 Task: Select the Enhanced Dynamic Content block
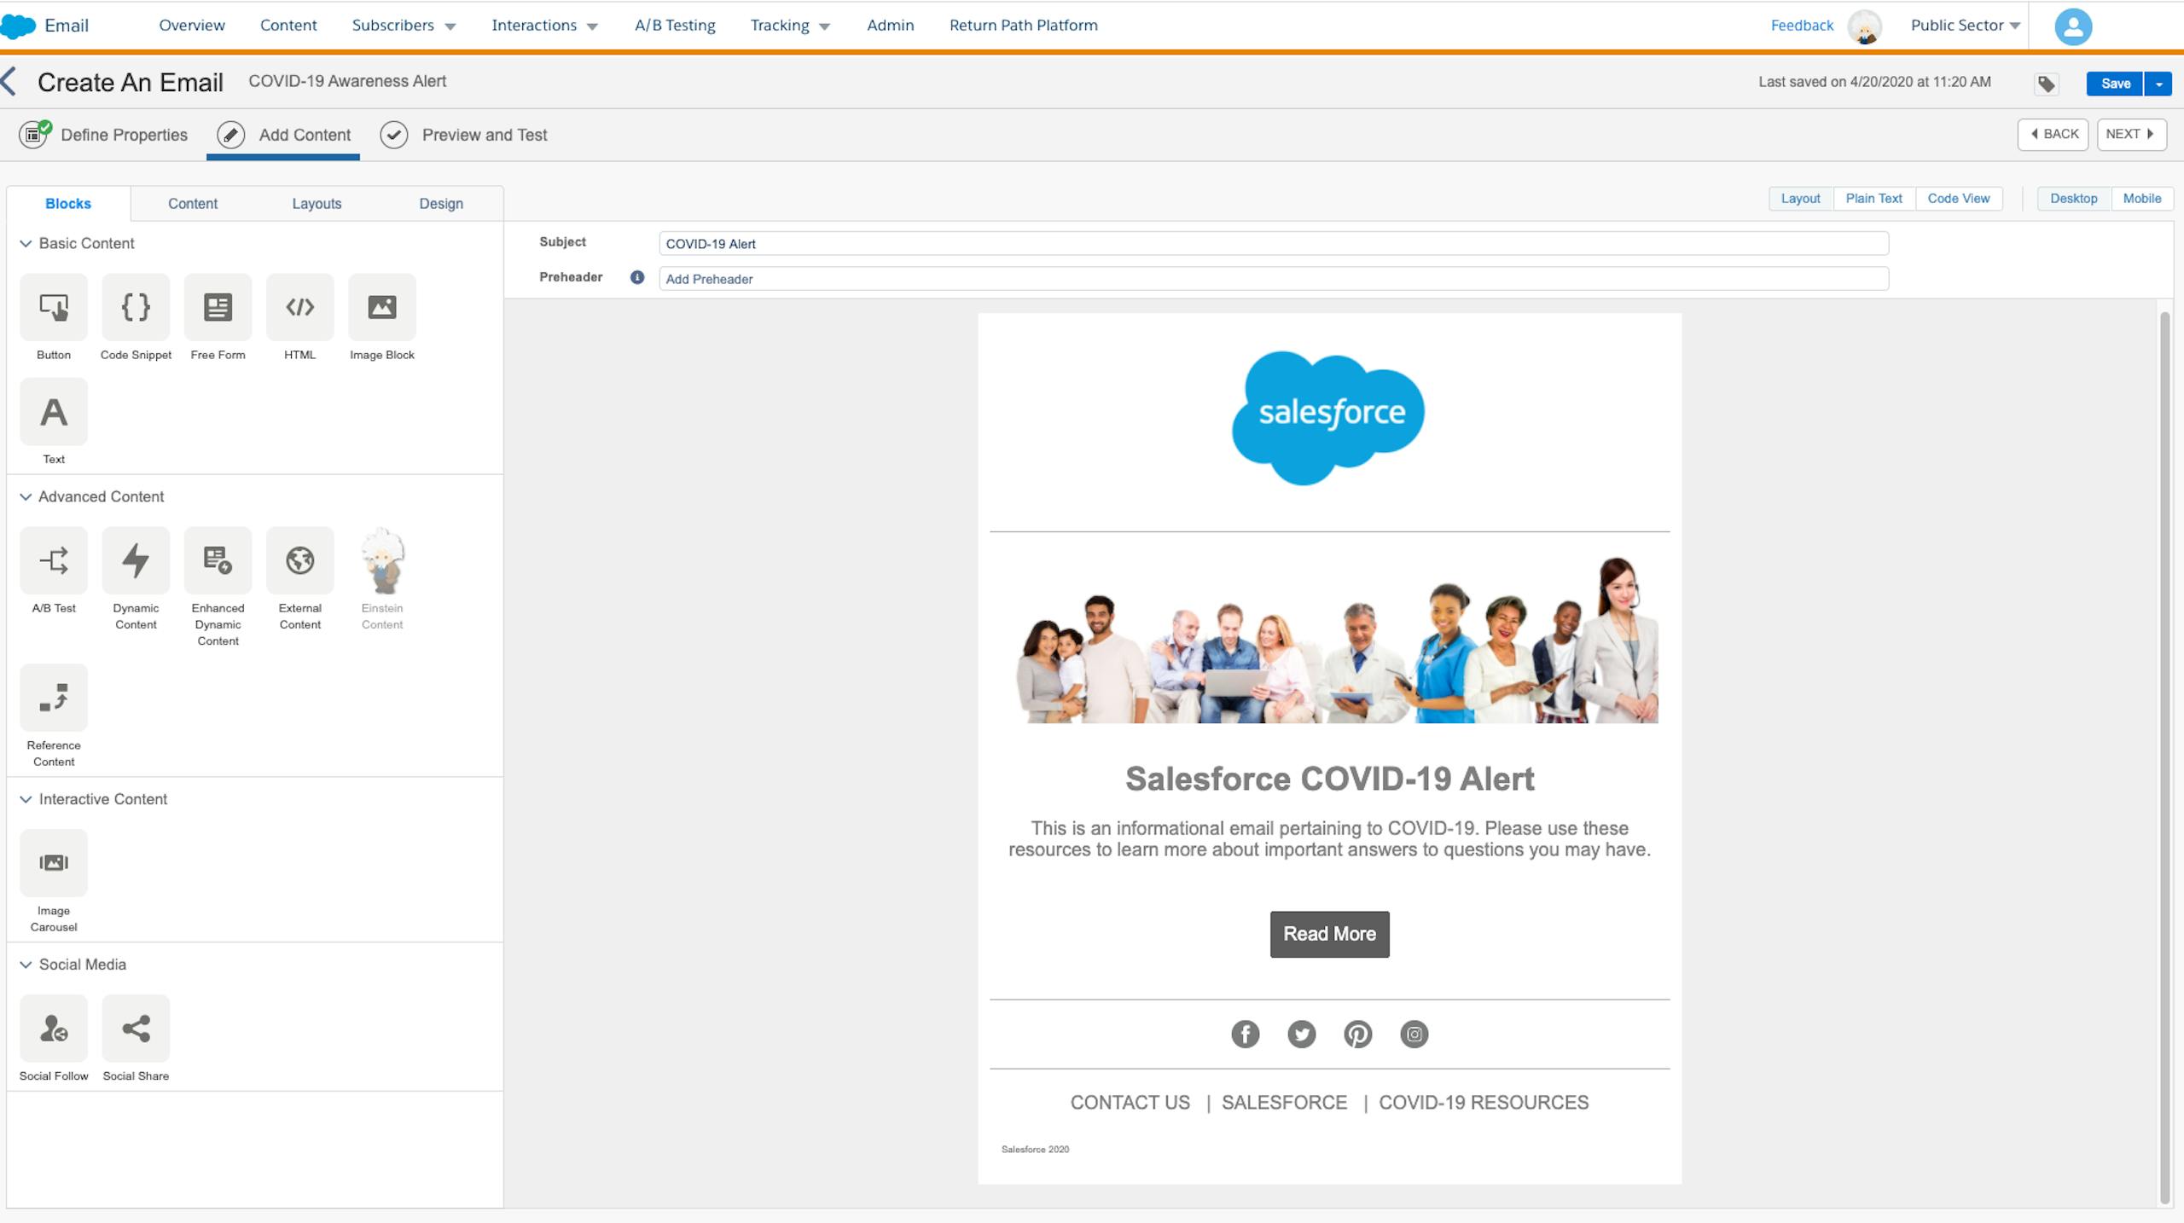pos(218,560)
